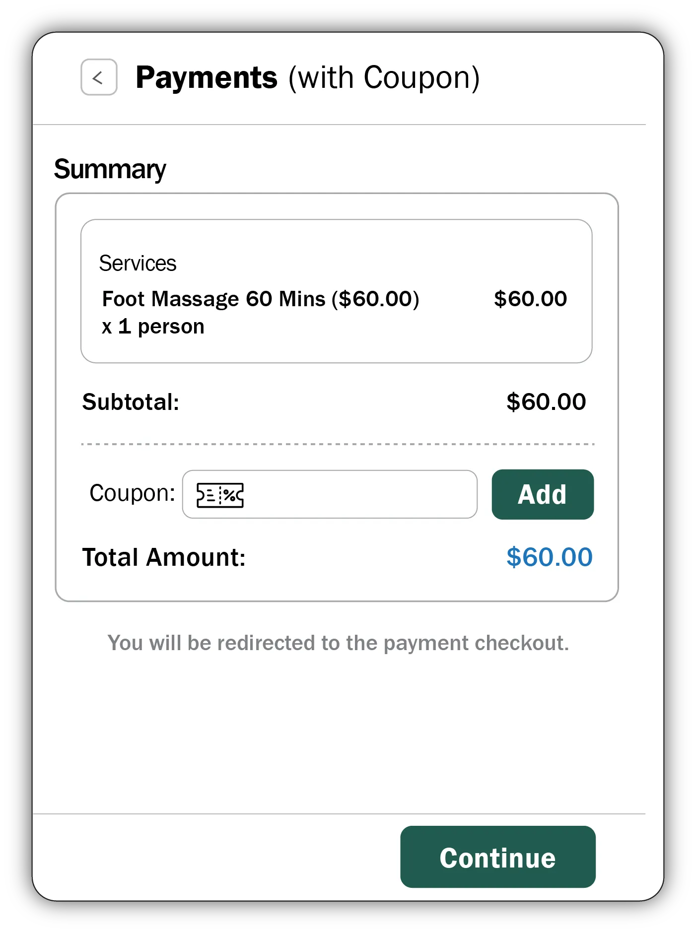Viewport: 696px width, 933px height.
Task: Click the Coupon label text
Action: (x=132, y=493)
